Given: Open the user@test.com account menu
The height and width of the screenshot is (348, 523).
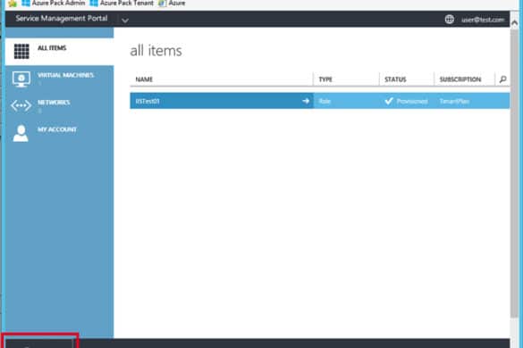Looking at the screenshot, I should coord(483,20).
